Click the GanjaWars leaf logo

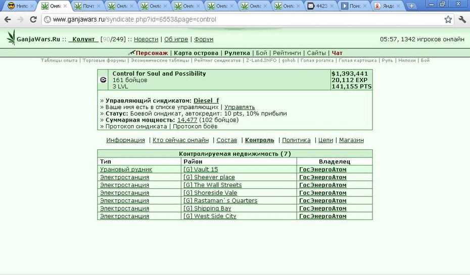coord(11,37)
